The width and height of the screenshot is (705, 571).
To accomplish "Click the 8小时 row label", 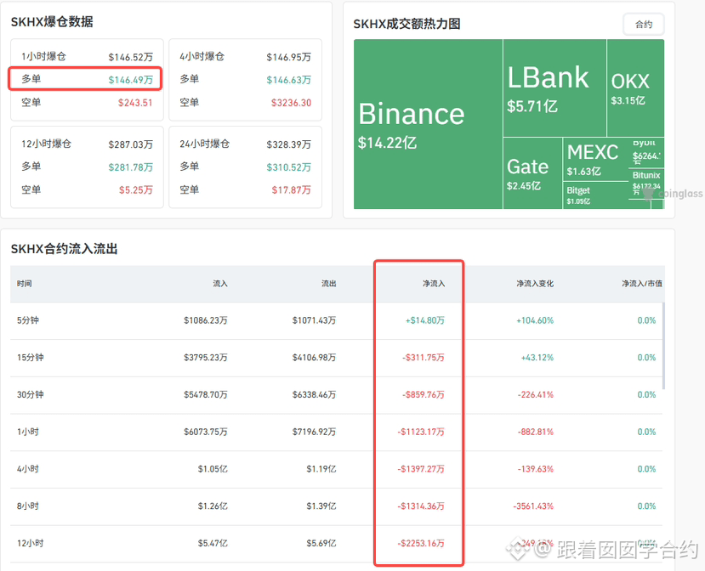I will (28, 506).
